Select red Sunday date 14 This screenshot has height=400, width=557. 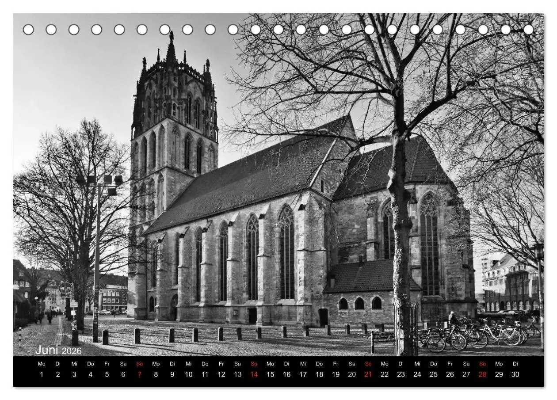pyautogui.click(x=254, y=374)
